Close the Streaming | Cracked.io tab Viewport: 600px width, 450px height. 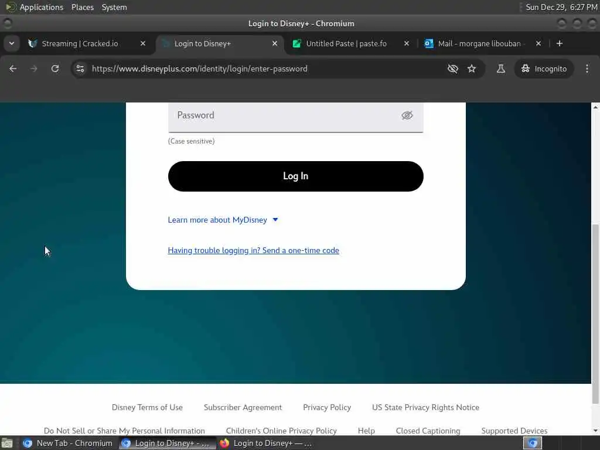[143, 43]
